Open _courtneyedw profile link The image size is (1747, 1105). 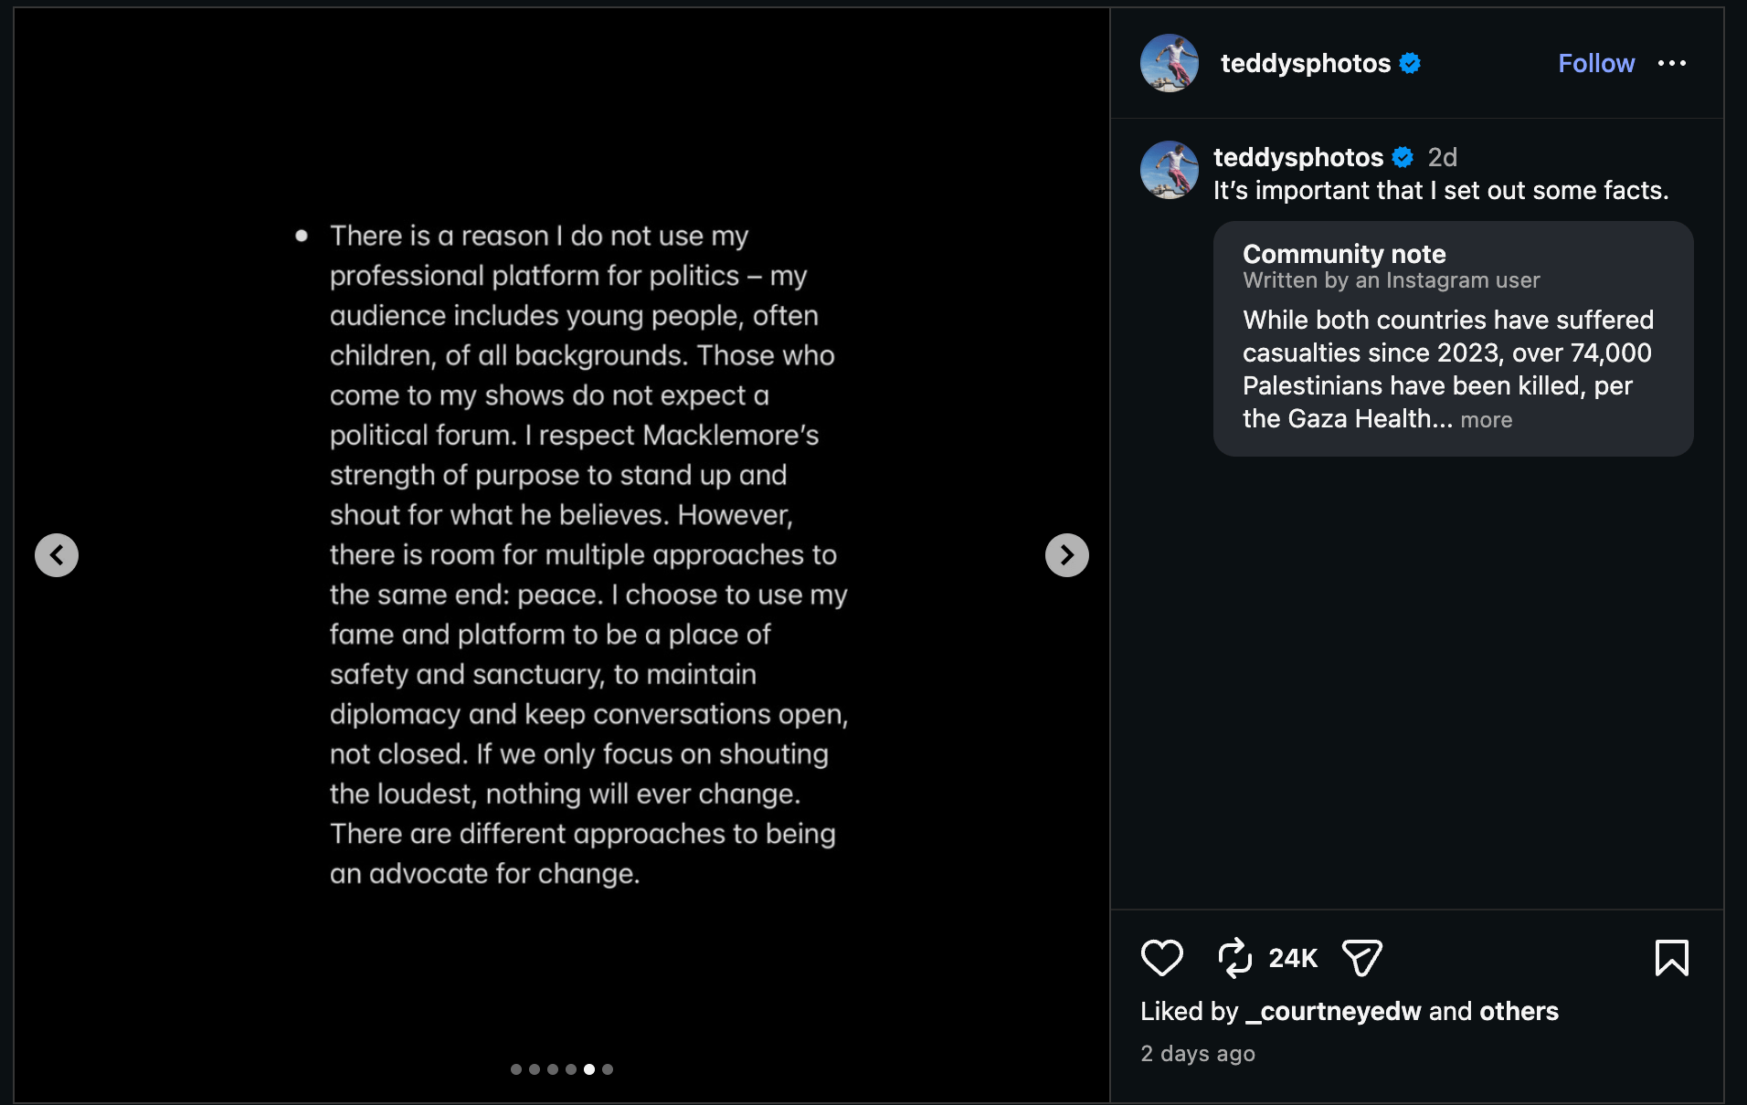coord(1333,1011)
